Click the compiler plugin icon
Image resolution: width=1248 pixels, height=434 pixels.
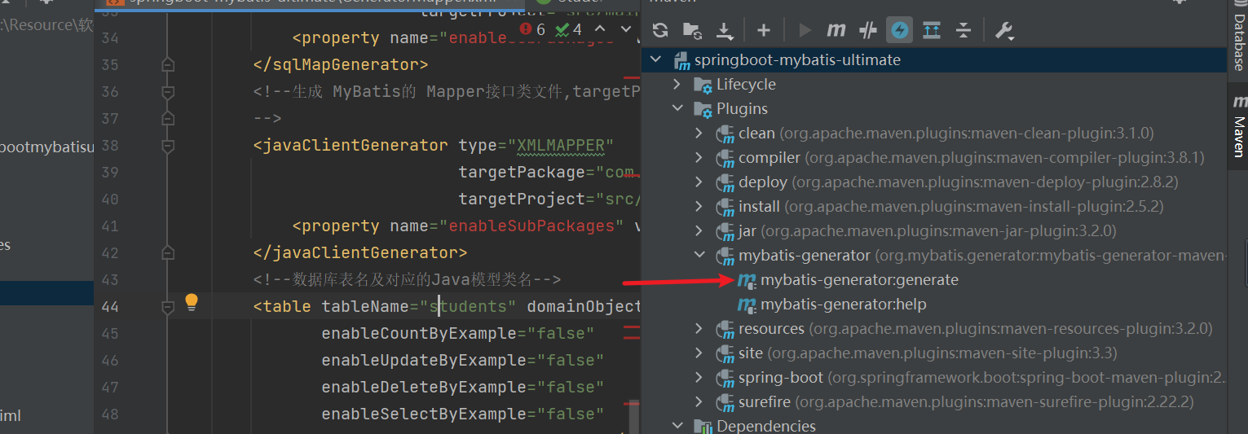click(x=725, y=158)
